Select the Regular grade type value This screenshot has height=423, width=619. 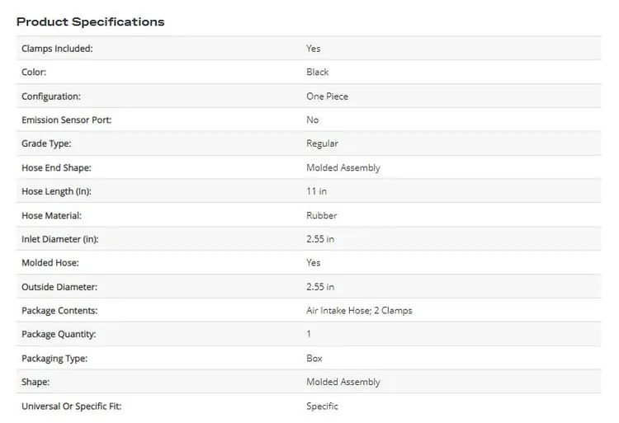(x=322, y=143)
